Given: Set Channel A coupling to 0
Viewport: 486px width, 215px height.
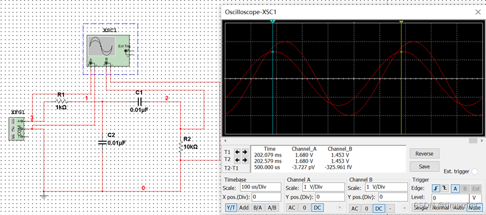Looking at the screenshot, I should click(305, 208).
